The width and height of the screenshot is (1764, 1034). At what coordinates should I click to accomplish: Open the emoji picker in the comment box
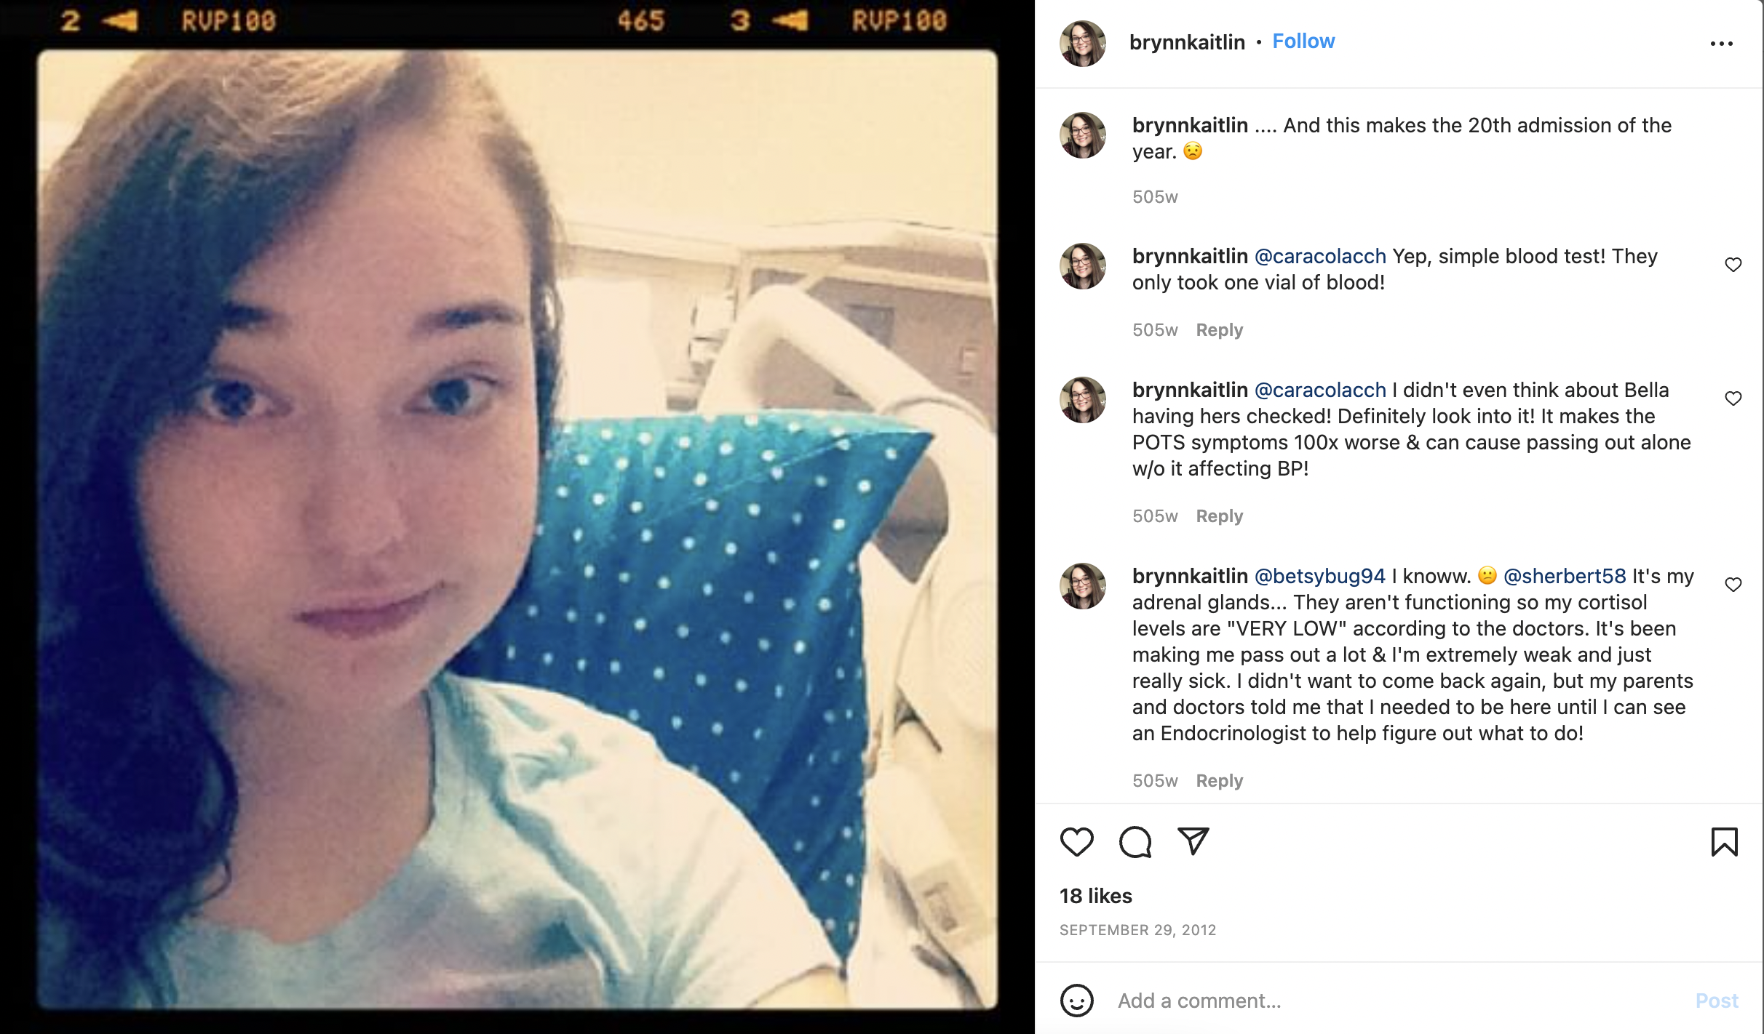1076,1001
